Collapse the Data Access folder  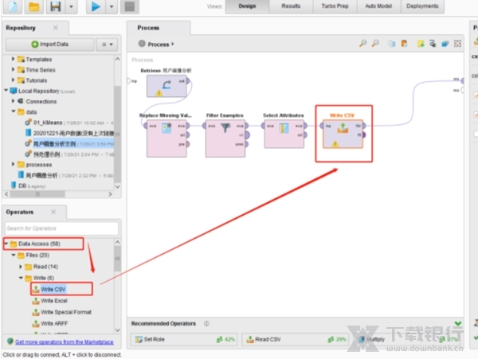click(x=7, y=243)
